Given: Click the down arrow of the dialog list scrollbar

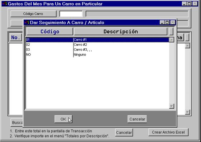Looking at the screenshot, I should pos(172,106).
